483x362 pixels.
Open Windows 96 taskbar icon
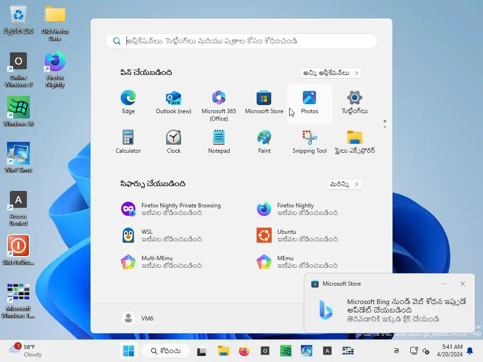(285, 351)
